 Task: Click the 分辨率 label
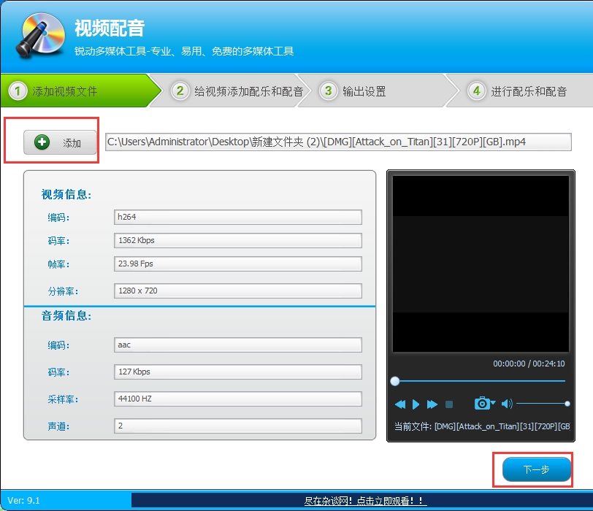pos(63,291)
